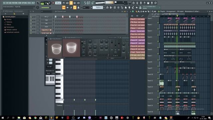The height and width of the screenshot is (120, 213).
Task: Toggle the loop recording icon
Action: click(x=79, y=3)
